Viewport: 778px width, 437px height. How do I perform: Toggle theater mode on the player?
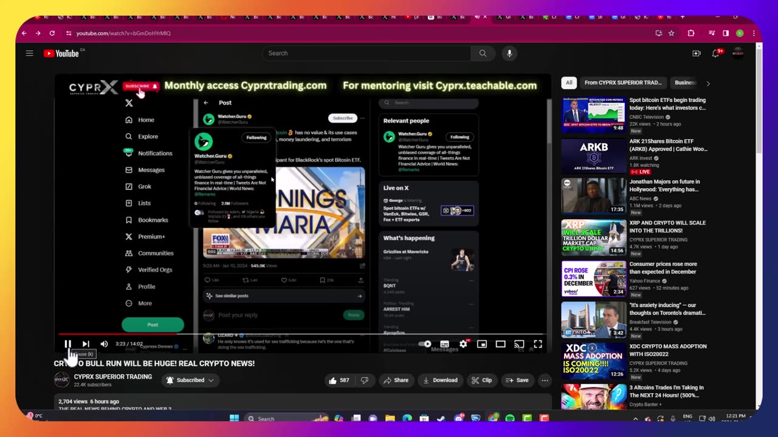500,344
